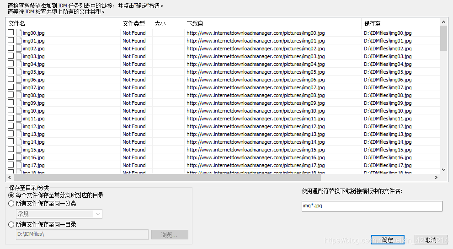Click the vertical scrollbar thumb
Viewport: 453px width, 249px height.
pos(443,38)
